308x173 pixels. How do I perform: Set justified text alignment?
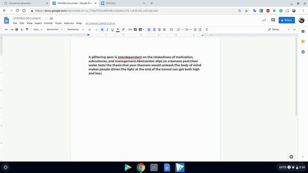[165, 30]
